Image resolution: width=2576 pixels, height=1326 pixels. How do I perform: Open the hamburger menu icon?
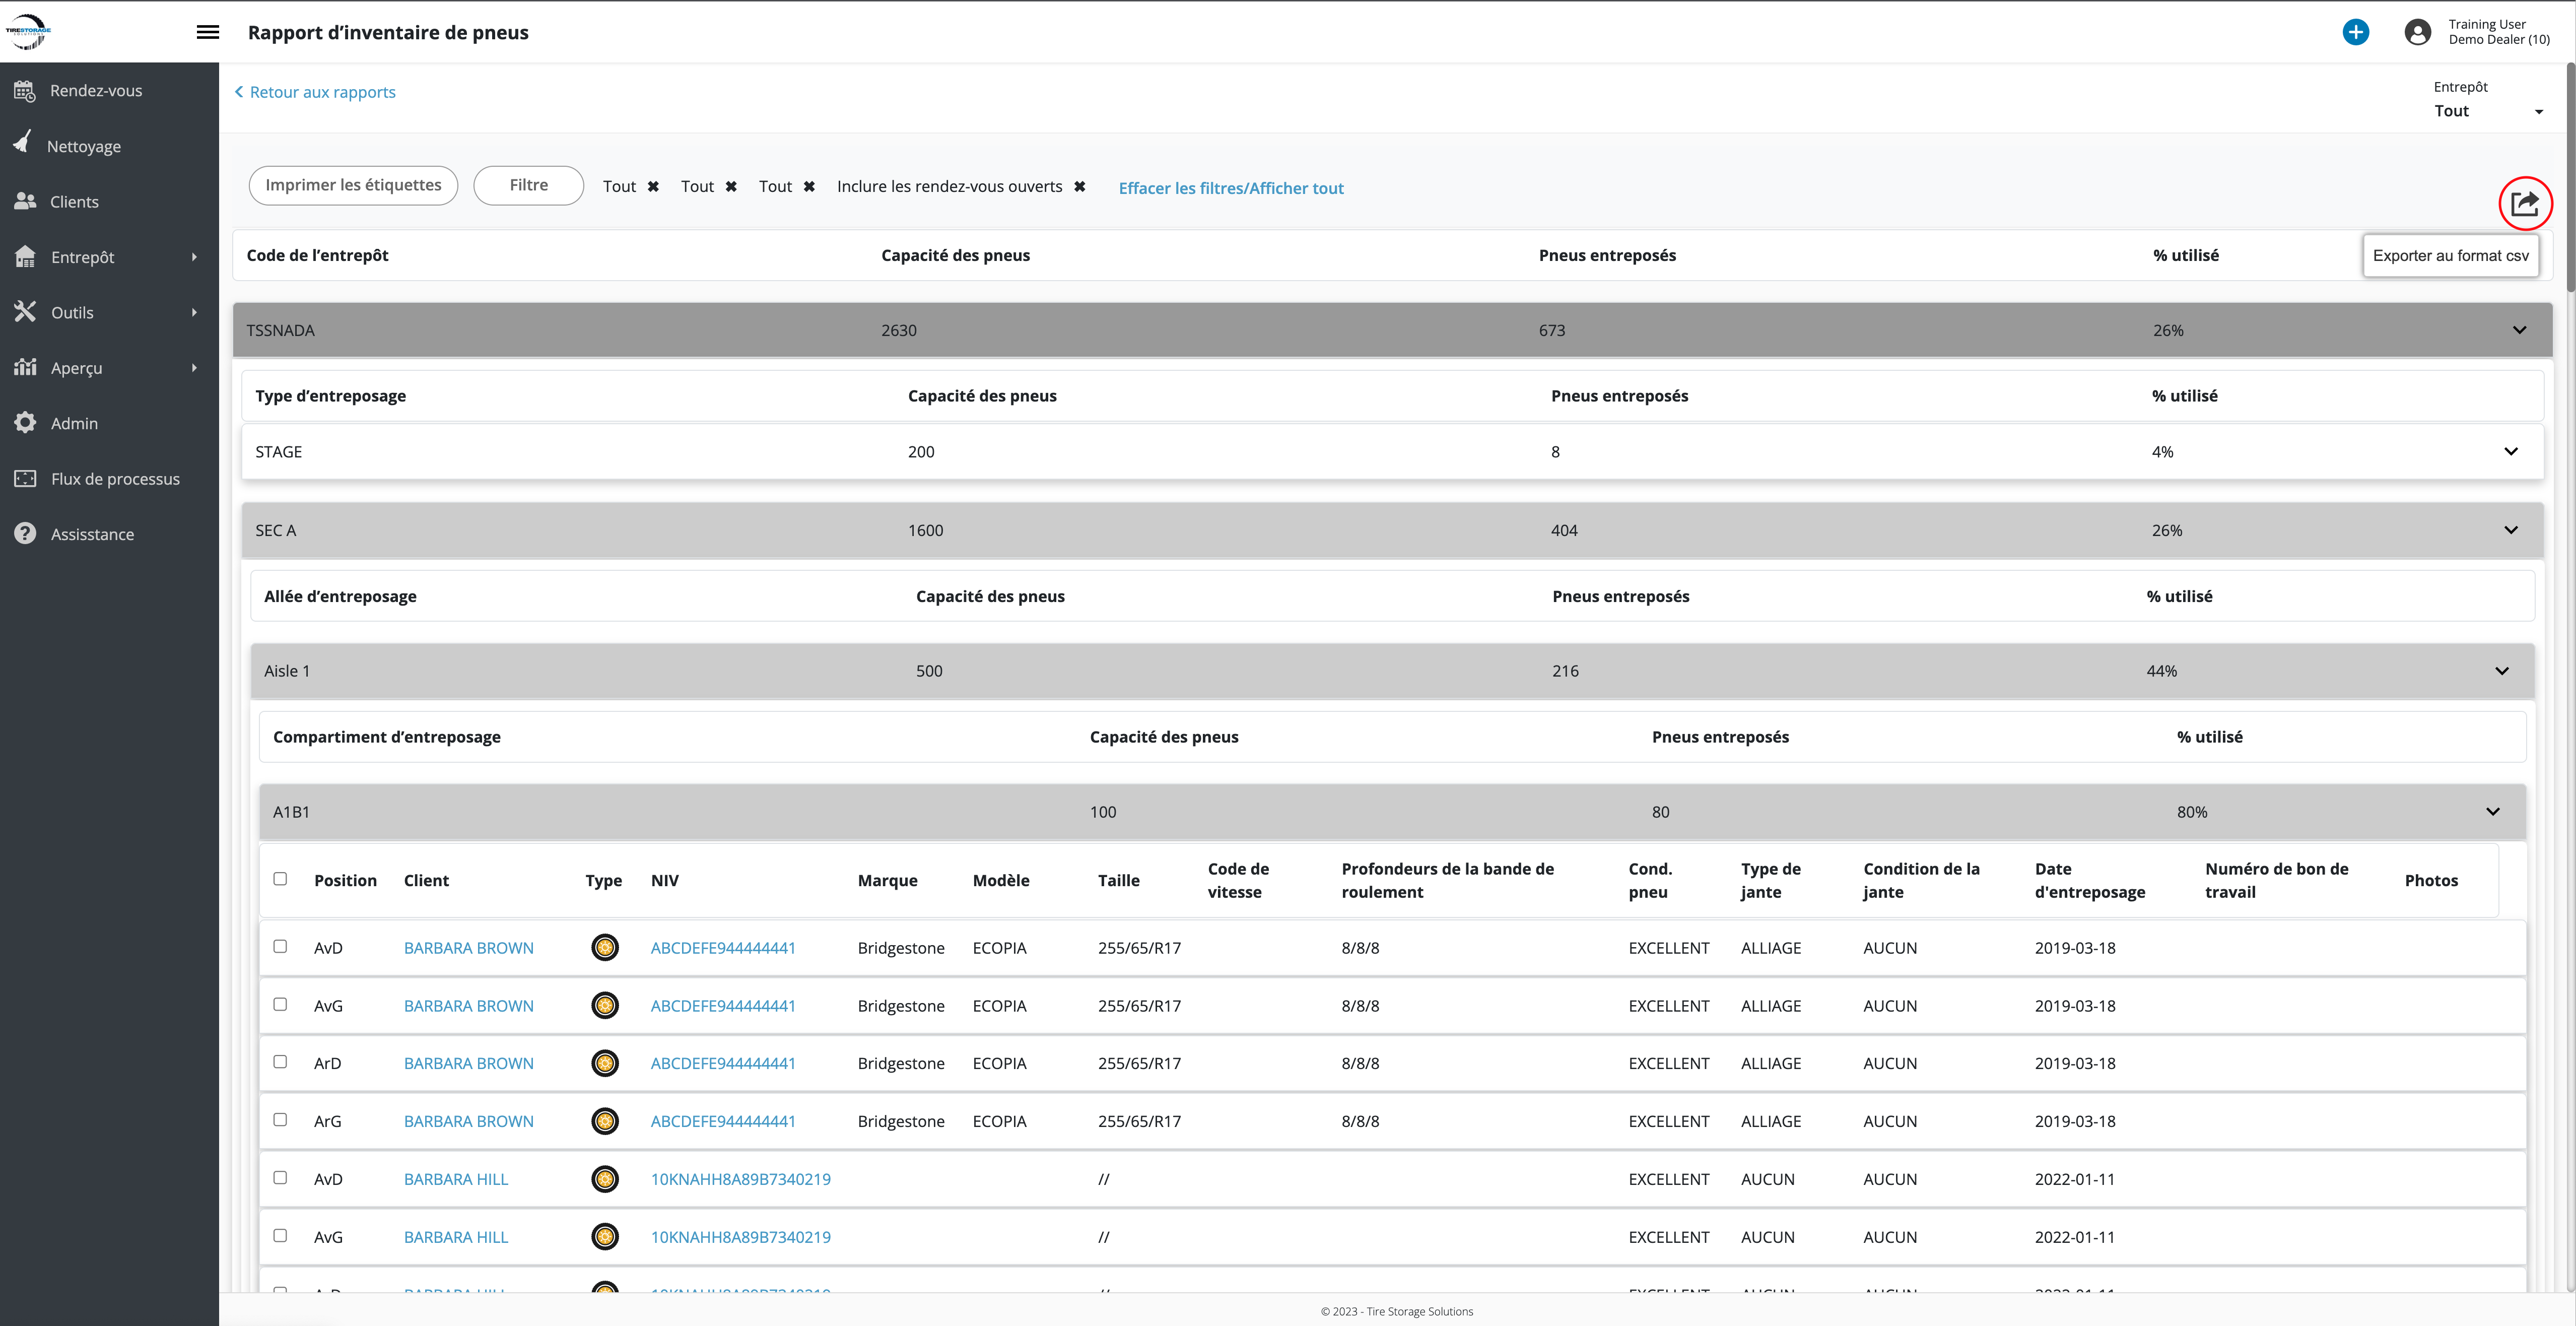tap(208, 32)
